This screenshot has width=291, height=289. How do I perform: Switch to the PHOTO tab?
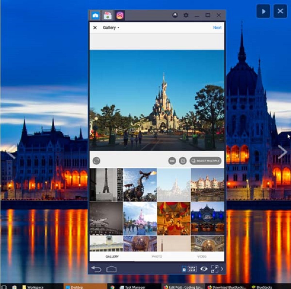[x=157, y=257]
